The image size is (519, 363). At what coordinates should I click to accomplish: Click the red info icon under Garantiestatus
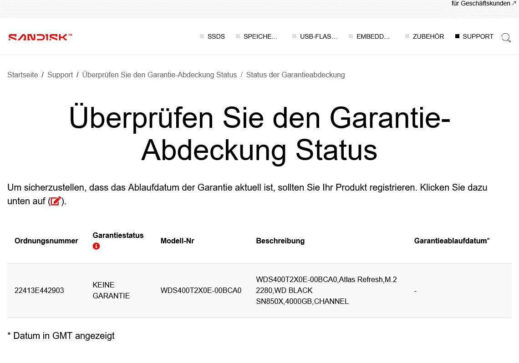pyautogui.click(x=97, y=246)
